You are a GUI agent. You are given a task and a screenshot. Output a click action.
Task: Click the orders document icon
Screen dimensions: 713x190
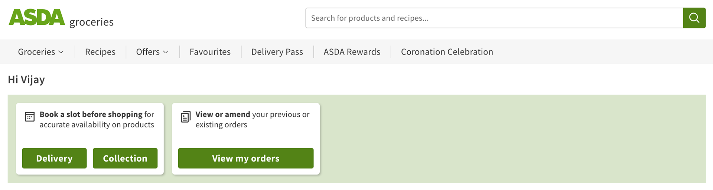pyautogui.click(x=186, y=117)
